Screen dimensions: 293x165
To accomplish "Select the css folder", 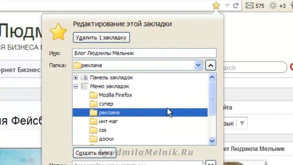I will [103, 130].
